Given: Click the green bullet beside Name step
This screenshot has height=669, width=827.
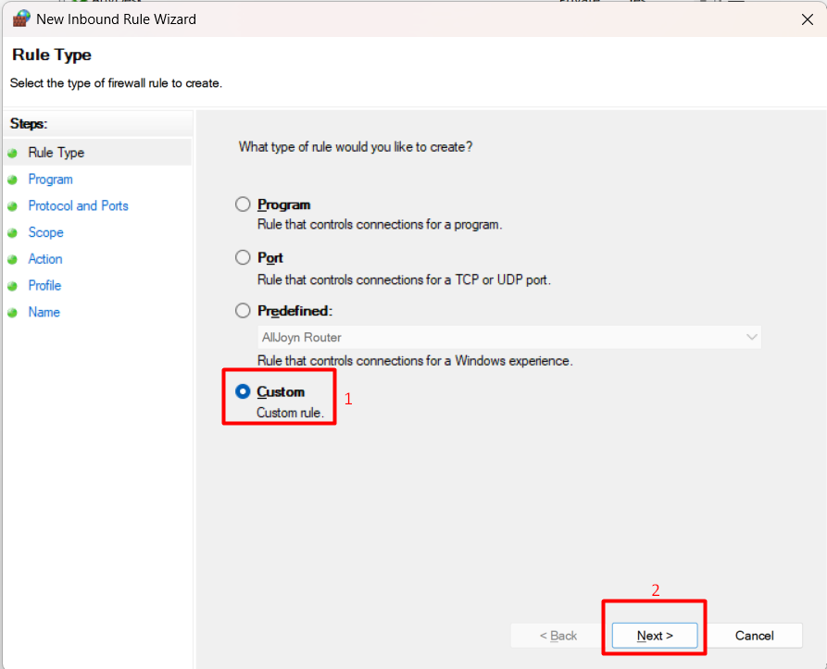Looking at the screenshot, I should pos(13,313).
